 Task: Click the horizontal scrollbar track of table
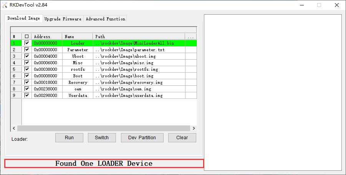(104, 128)
